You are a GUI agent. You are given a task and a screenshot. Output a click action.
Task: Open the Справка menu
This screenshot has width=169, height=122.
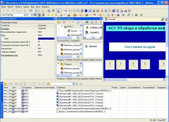45,7
